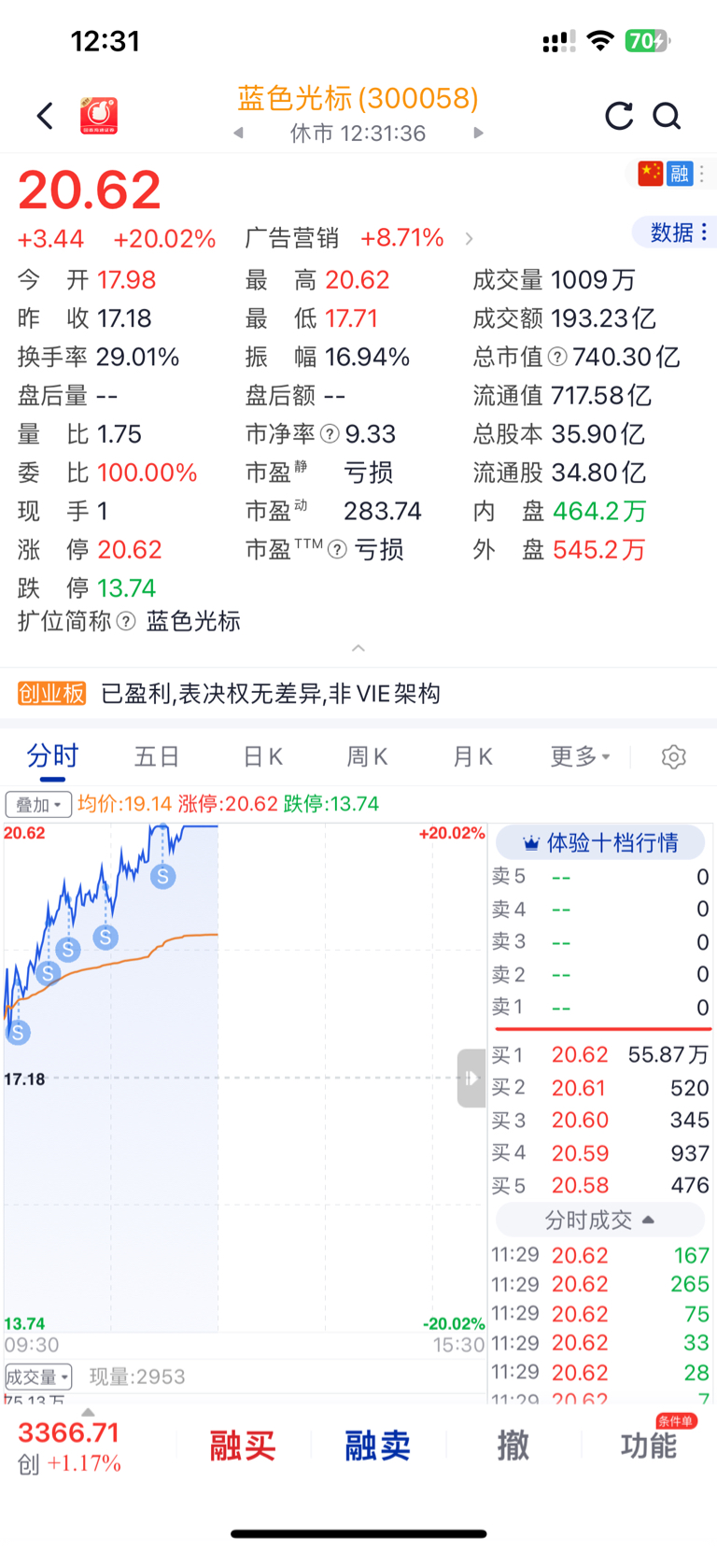This screenshot has width=717, height=1552.
Task: Tap the 跌停 13.74 limit-down value
Action: click(127, 588)
